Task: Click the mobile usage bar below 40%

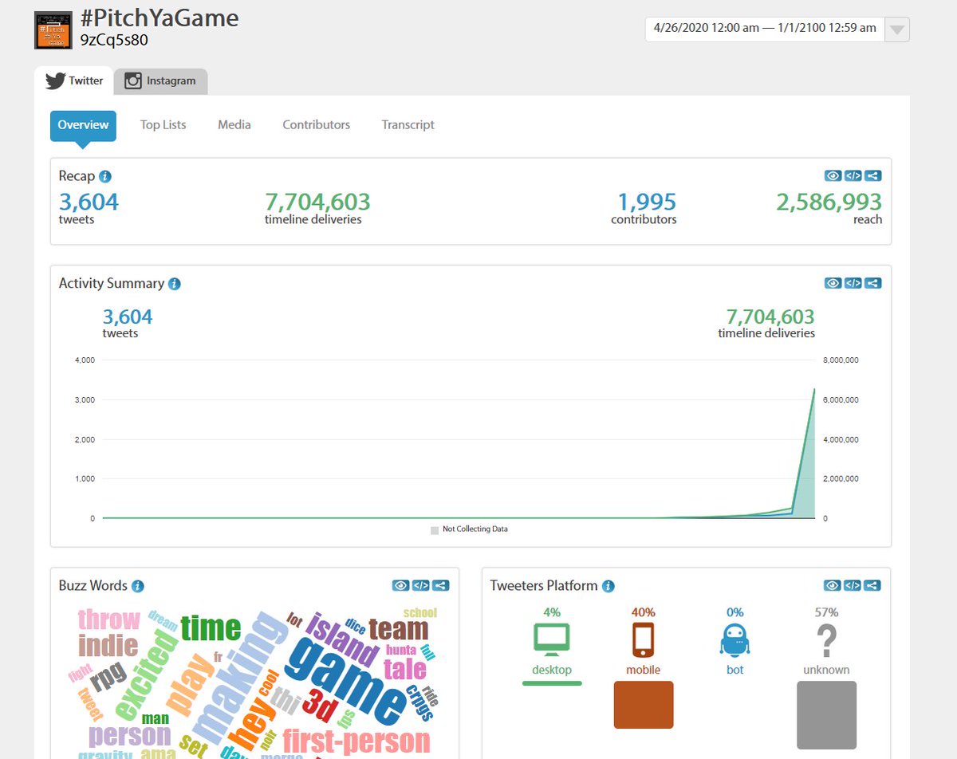Action: coord(643,705)
